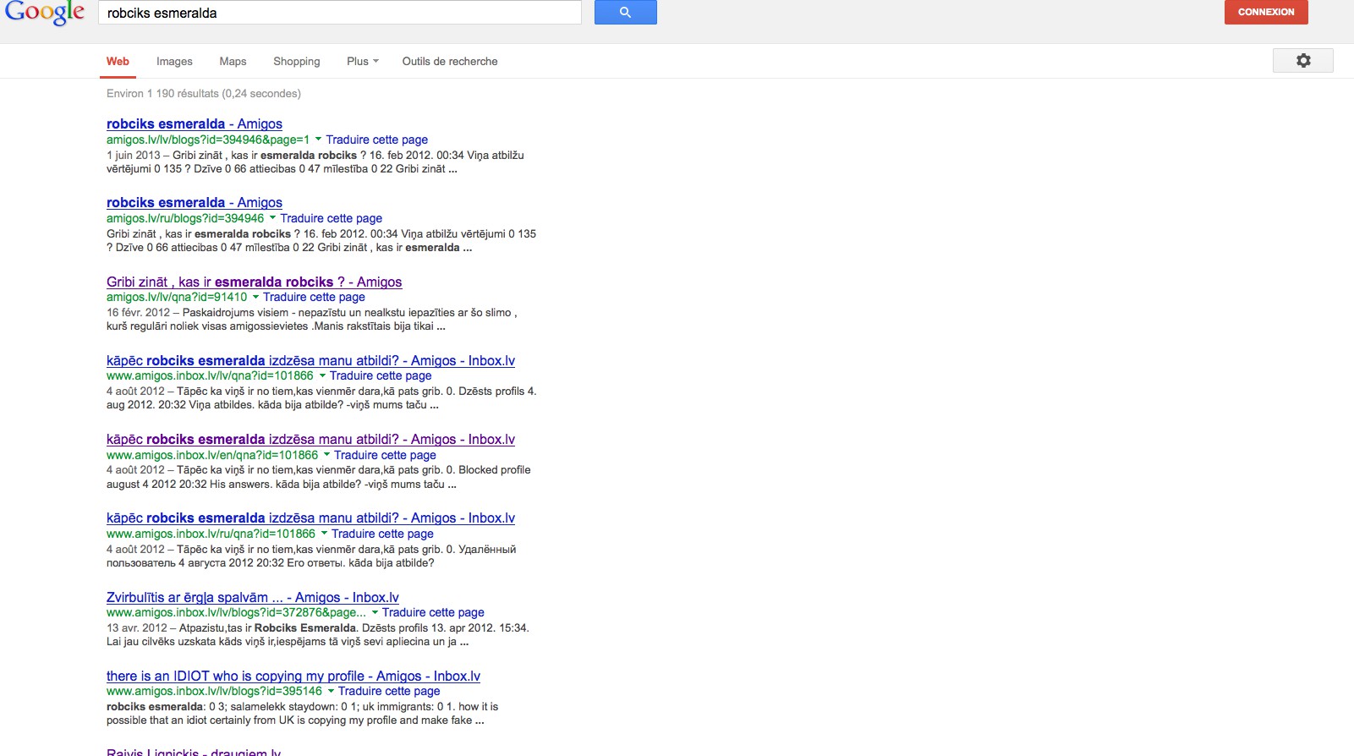Viewport: 1354px width, 756px height.
Task: Click the Environ 1 190 résultats text
Action: click(x=204, y=93)
